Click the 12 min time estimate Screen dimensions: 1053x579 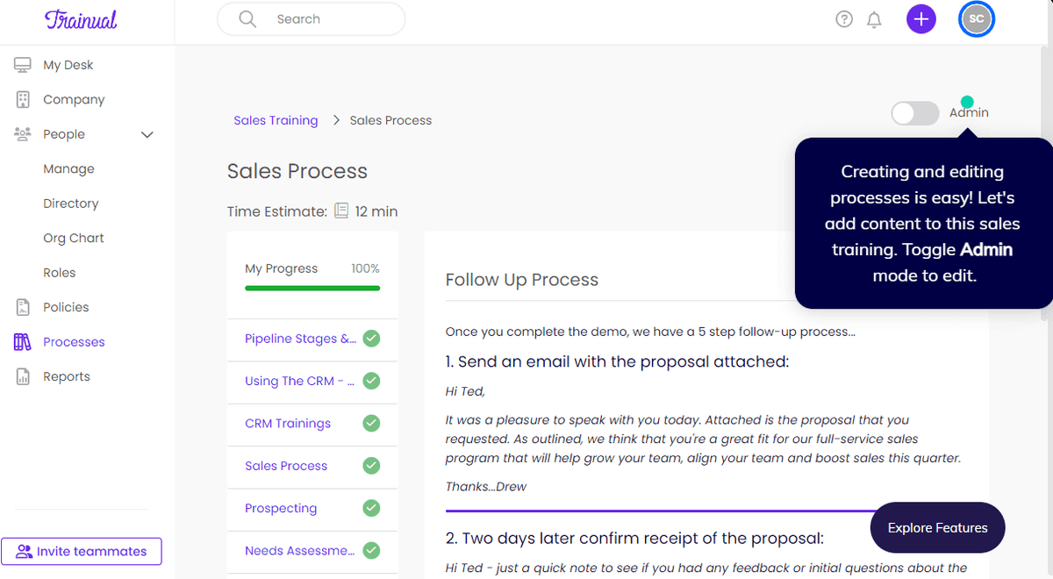coord(376,211)
